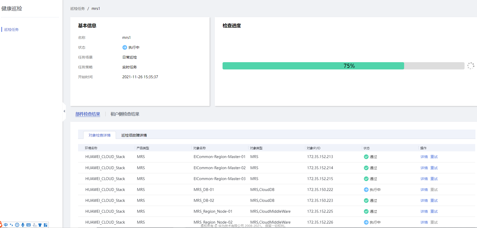Select the IP cell 172.35.152.213
The image size is (477, 228).
click(320, 157)
